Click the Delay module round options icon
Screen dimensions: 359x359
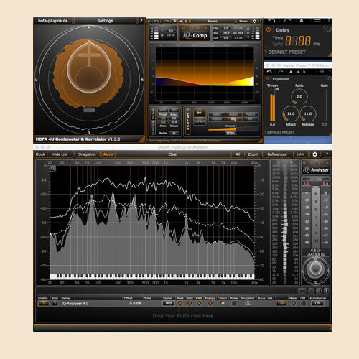(x=329, y=29)
